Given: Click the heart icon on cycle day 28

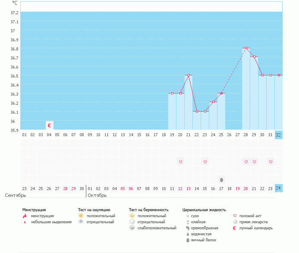Looking at the screenshot, I should (246, 162).
